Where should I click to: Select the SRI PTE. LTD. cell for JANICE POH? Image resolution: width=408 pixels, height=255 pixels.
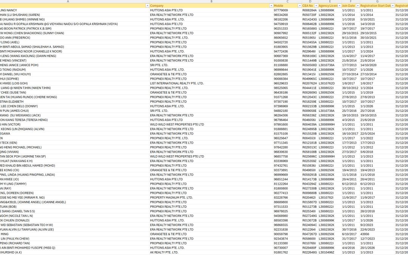(x=159, y=65)
